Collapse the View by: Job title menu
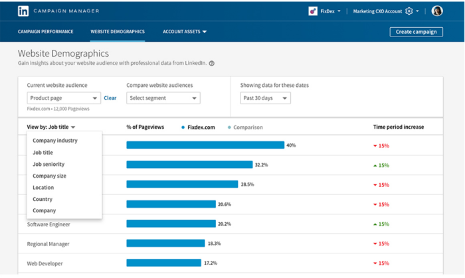Image resolution: width=465 pixels, height=278 pixels. (51, 127)
